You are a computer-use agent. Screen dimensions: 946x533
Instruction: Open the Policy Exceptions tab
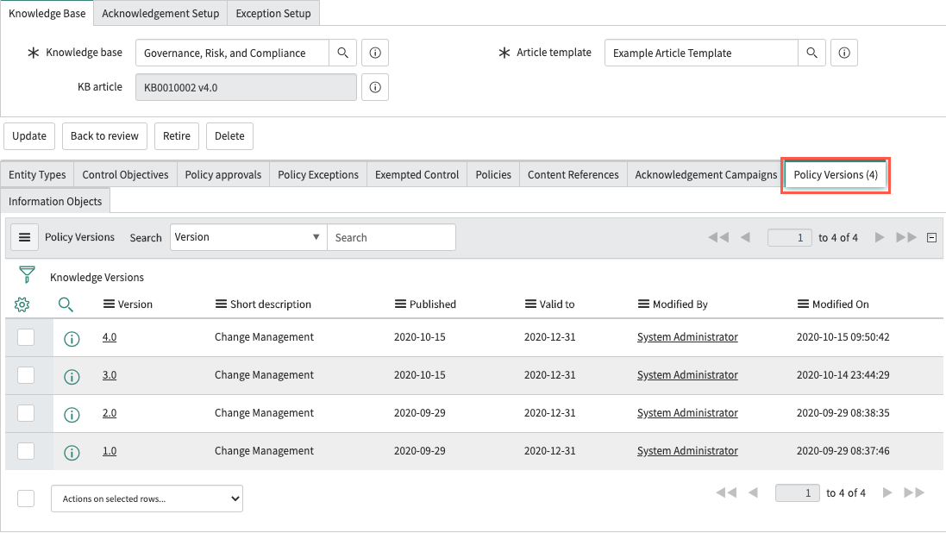[x=318, y=174]
